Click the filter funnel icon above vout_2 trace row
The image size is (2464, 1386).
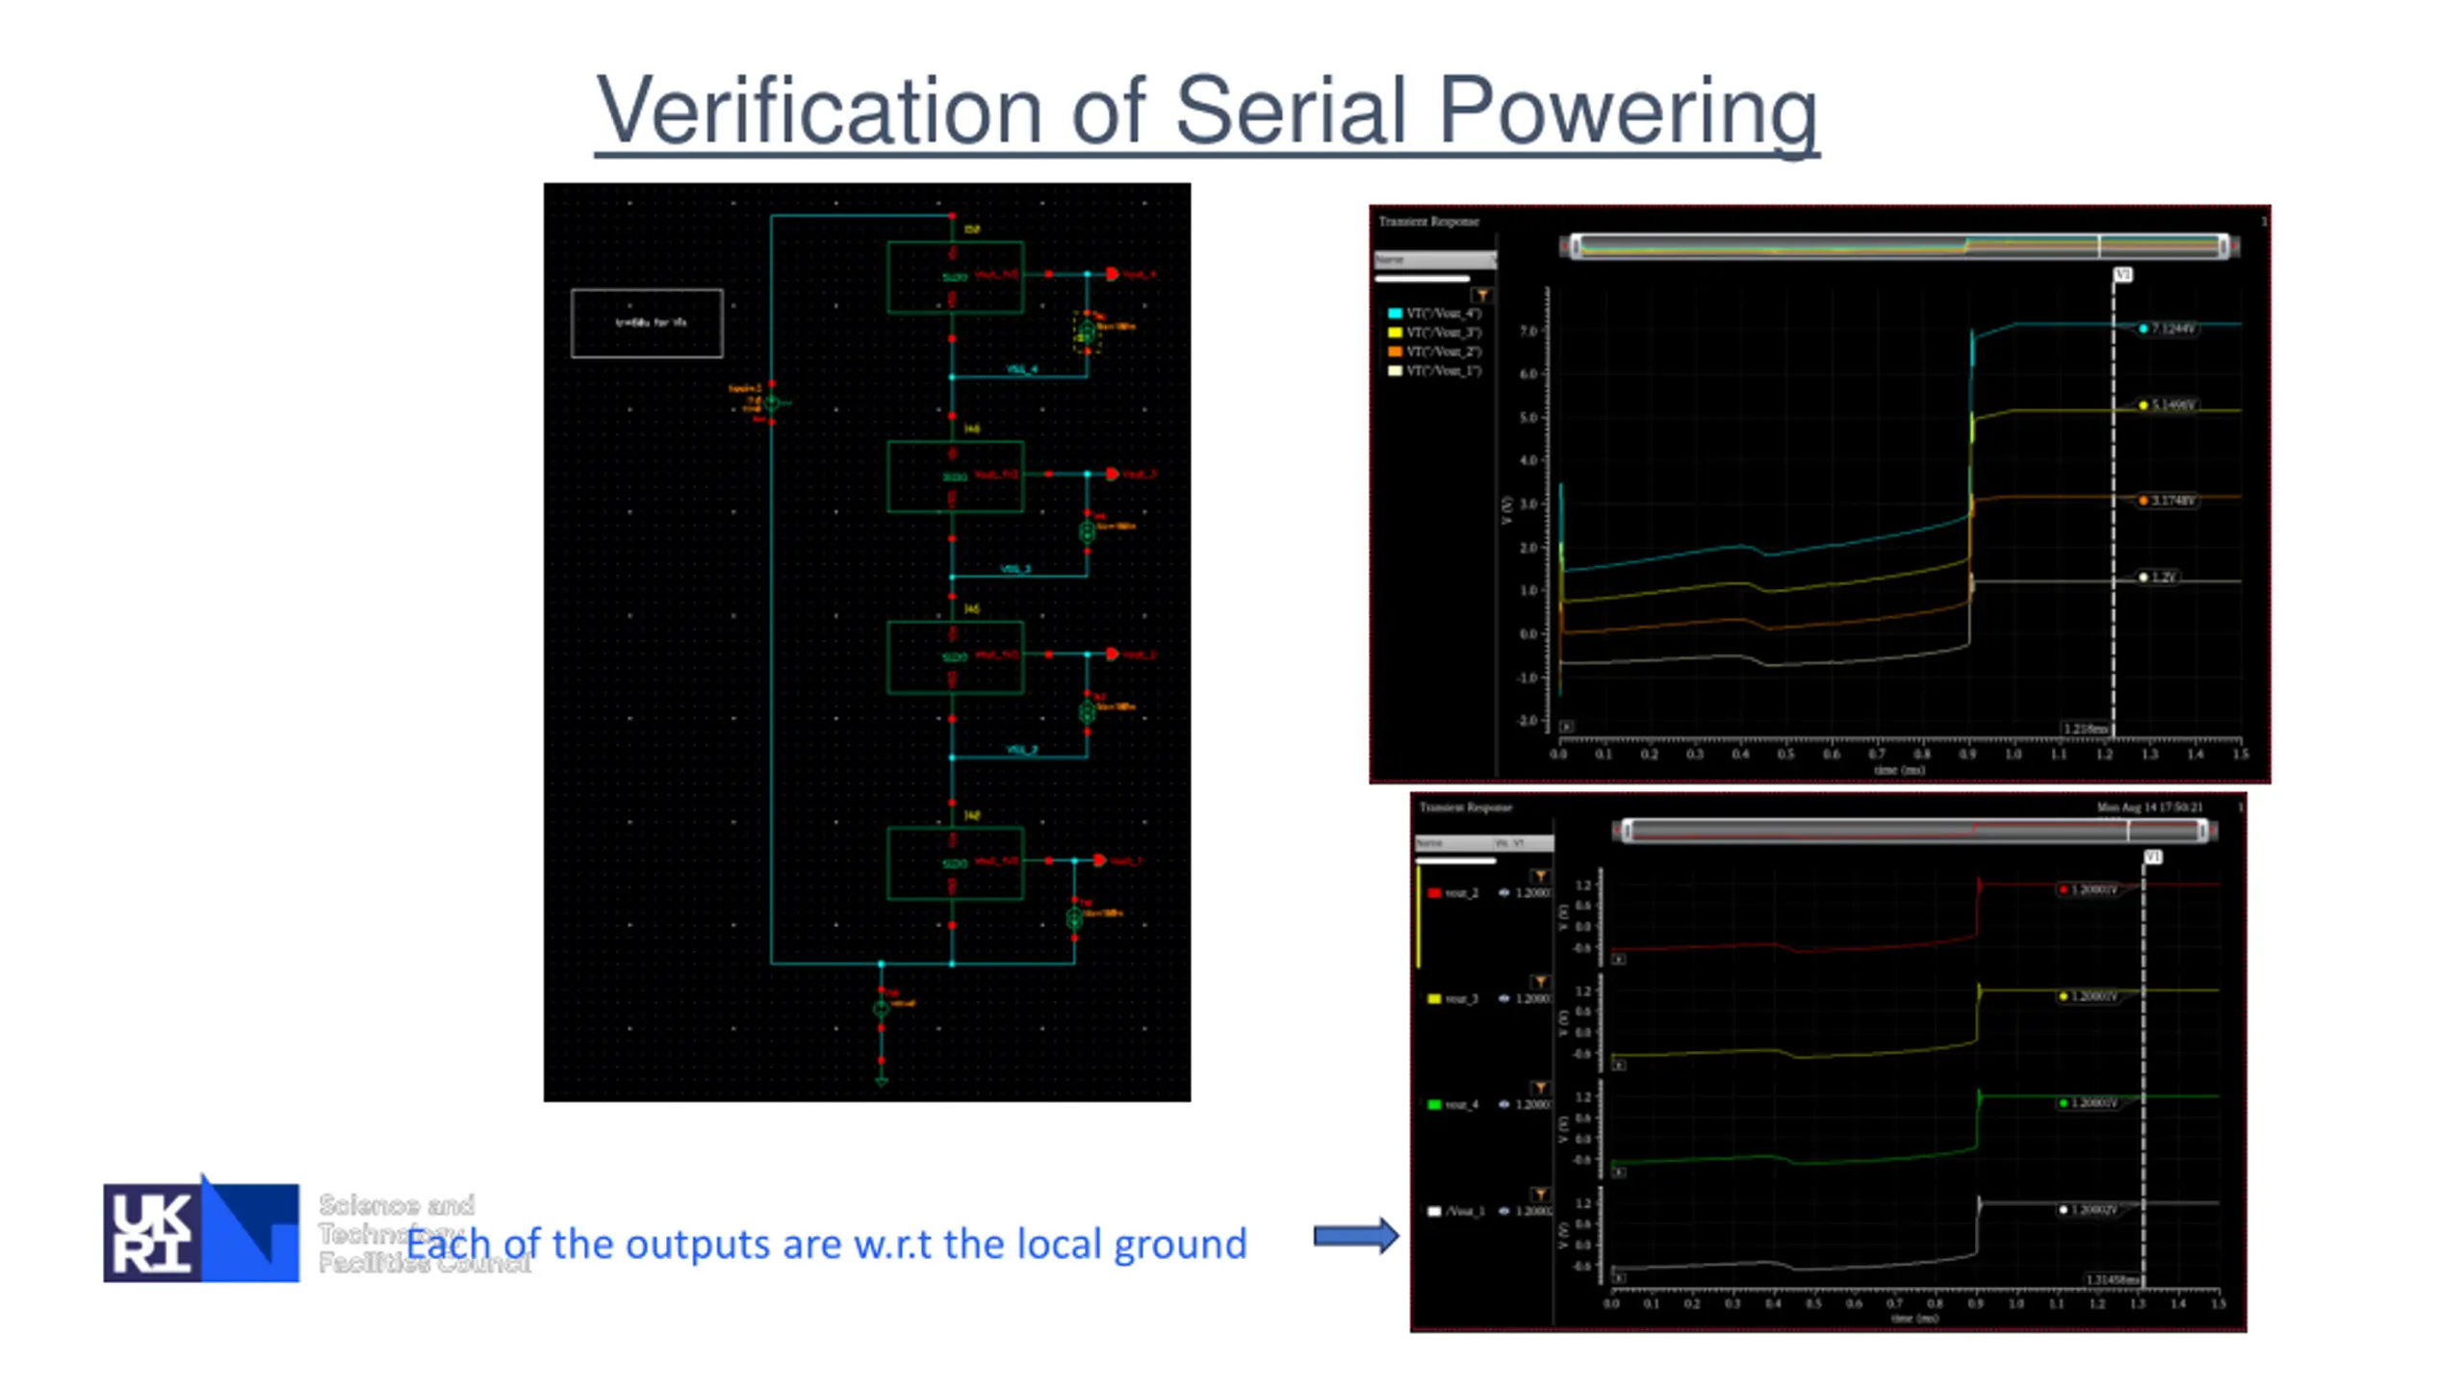tap(1540, 876)
